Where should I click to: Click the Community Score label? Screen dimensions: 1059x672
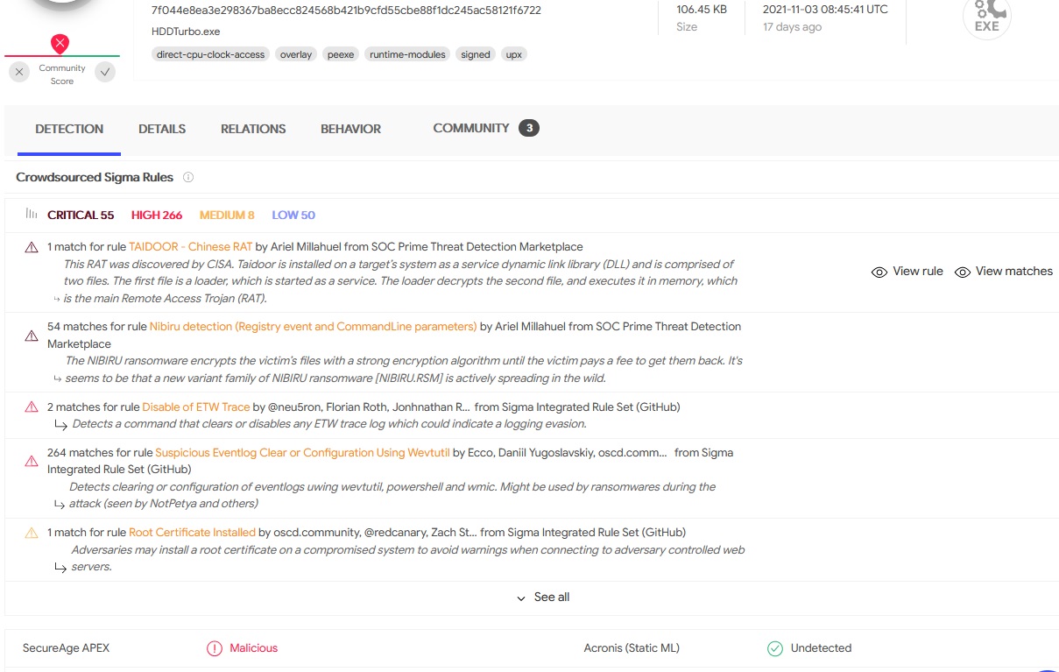pos(62,74)
